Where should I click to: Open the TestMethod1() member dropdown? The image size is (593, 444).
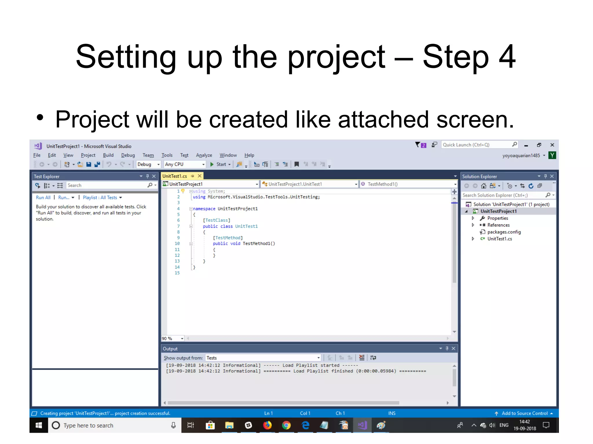pyautogui.click(x=409, y=184)
